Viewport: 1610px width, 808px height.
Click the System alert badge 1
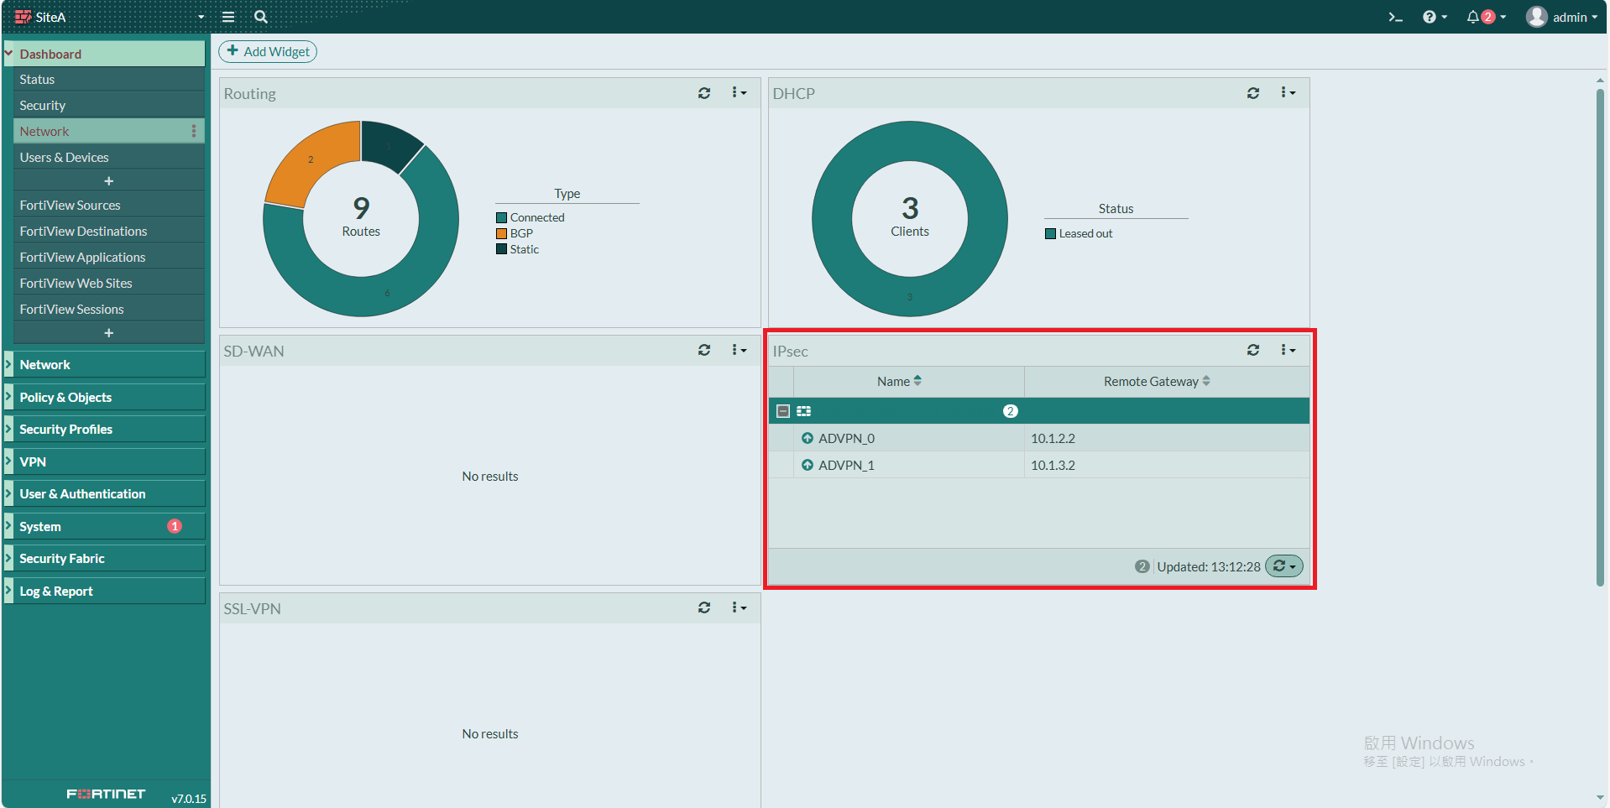pyautogui.click(x=175, y=526)
